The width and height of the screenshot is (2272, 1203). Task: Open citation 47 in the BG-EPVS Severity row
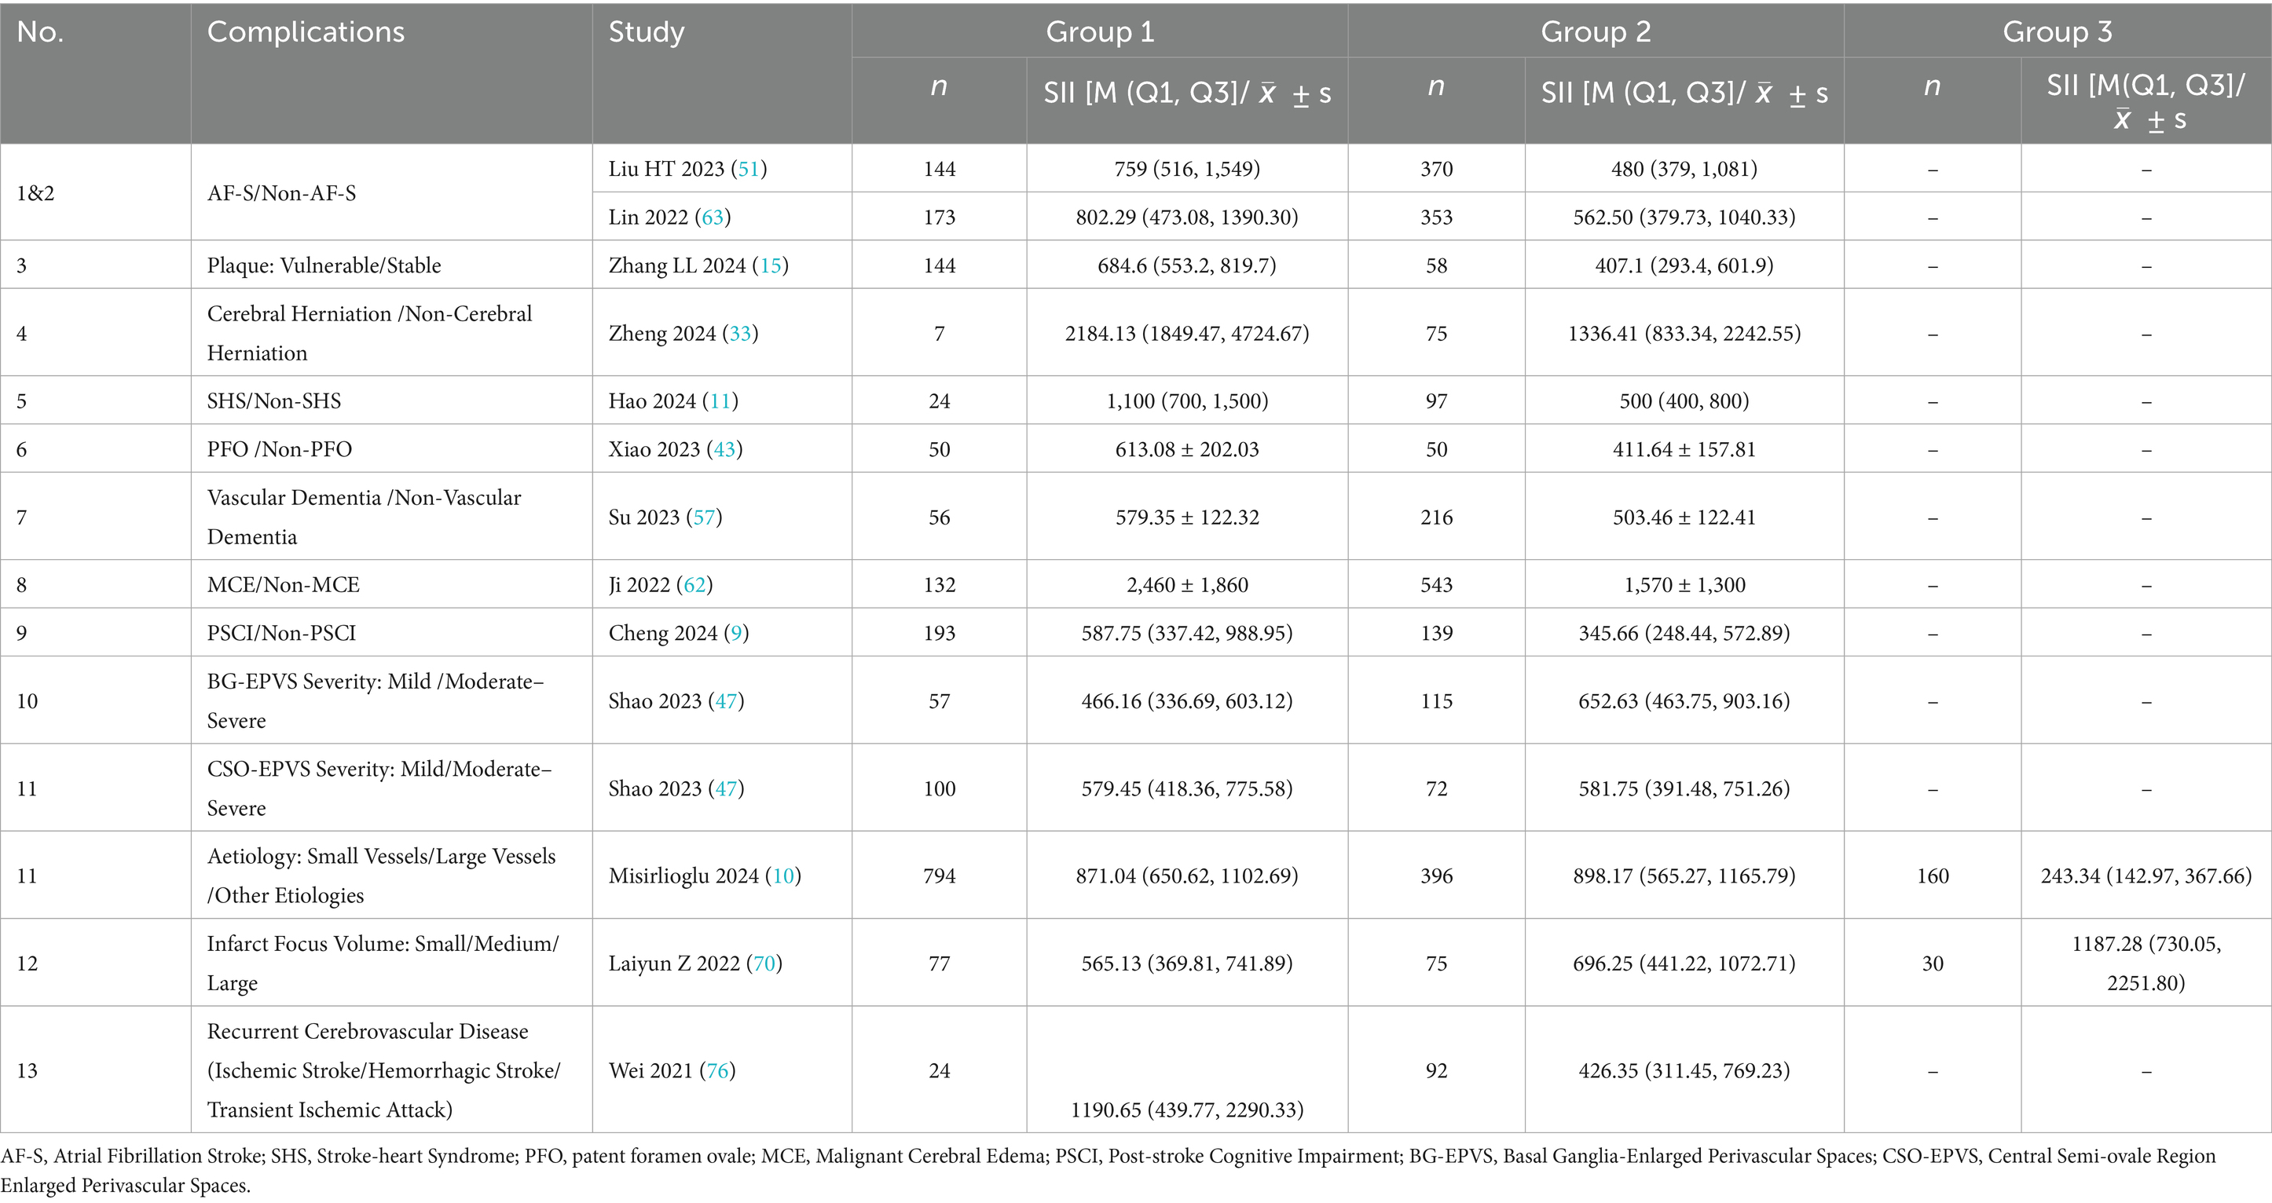pyautogui.click(x=726, y=701)
